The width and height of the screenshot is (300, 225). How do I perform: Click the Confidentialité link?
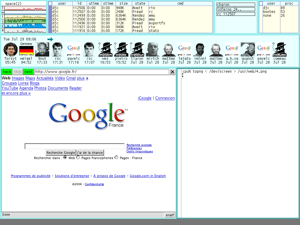pos(94,184)
